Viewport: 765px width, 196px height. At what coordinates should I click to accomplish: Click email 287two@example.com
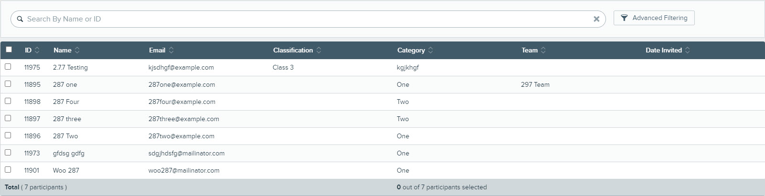181,136
